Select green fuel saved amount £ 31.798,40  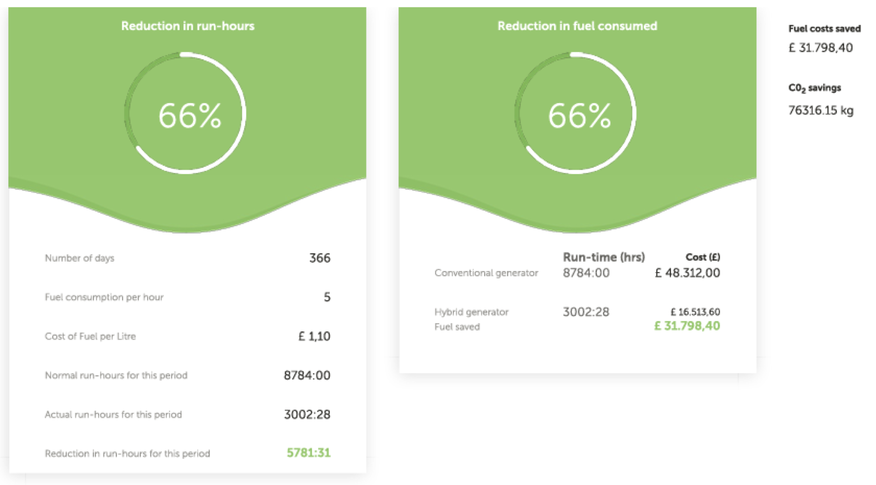click(687, 326)
